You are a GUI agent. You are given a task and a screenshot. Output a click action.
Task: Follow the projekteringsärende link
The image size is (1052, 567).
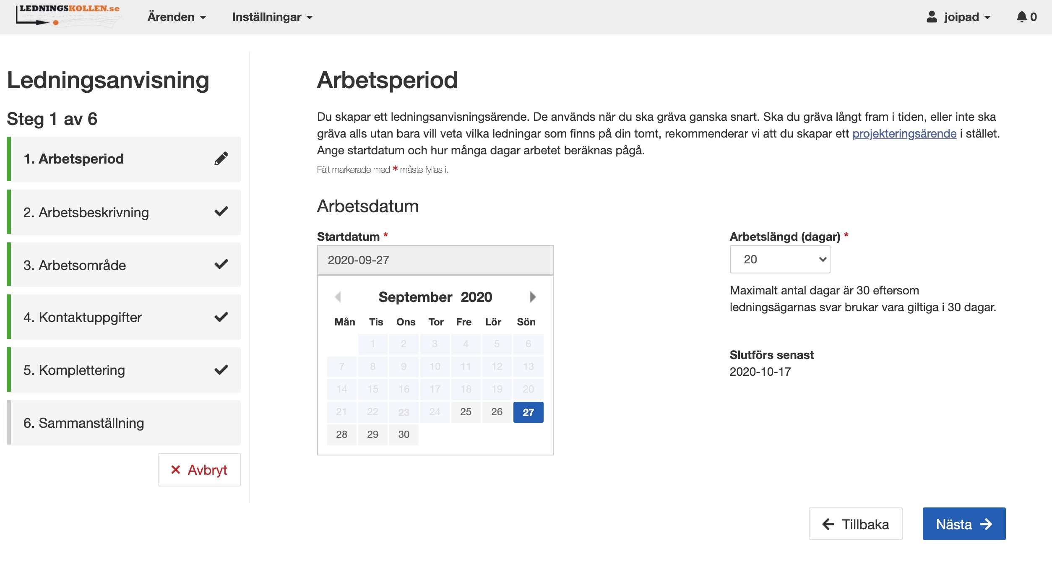click(x=904, y=133)
